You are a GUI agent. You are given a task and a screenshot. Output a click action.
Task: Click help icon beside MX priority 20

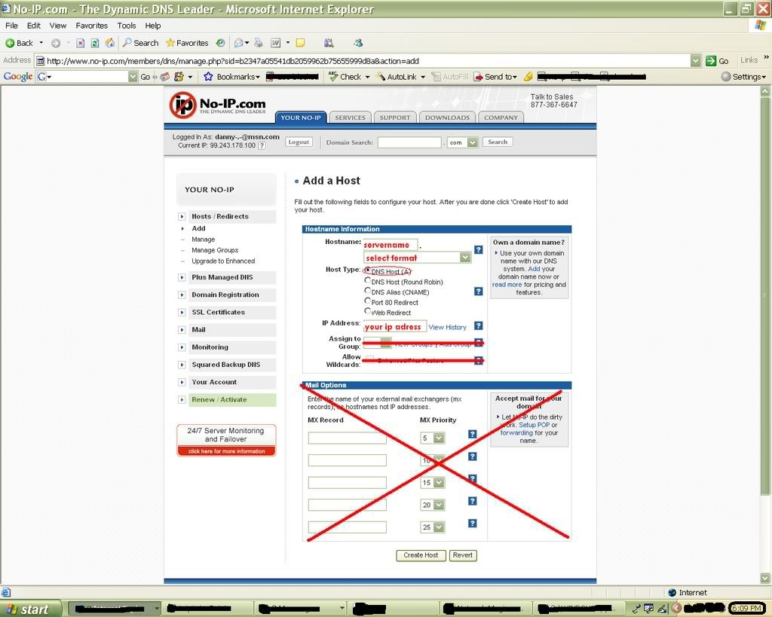tap(472, 501)
